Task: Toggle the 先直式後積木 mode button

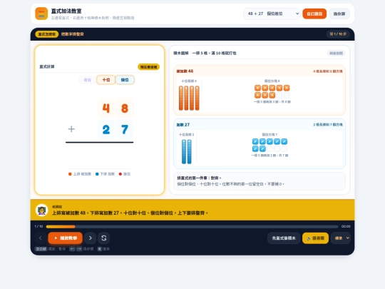Action: [284, 238]
